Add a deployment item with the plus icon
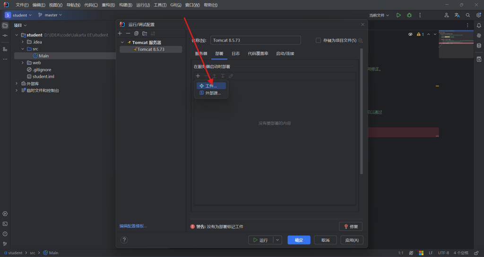 [198, 76]
